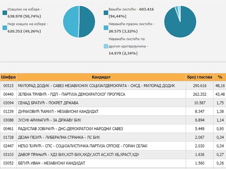Click the code 03052 cell for Бегић Иван
The width and height of the screenshot is (226, 169).
tap(8, 163)
